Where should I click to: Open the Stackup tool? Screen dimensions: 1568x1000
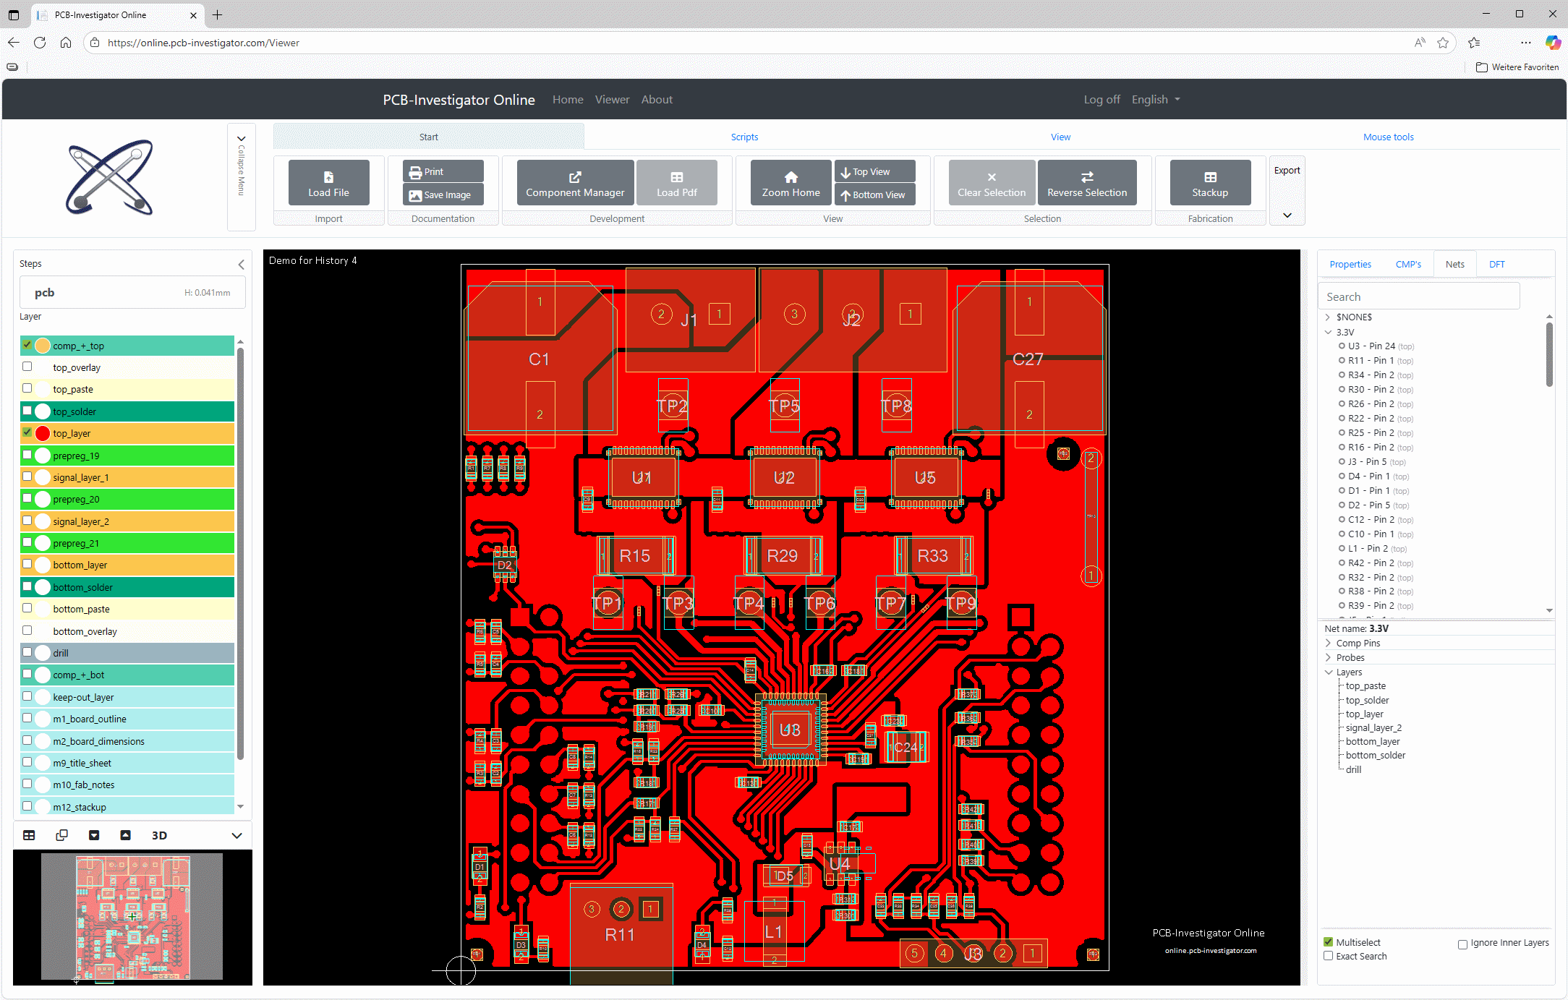tap(1209, 182)
